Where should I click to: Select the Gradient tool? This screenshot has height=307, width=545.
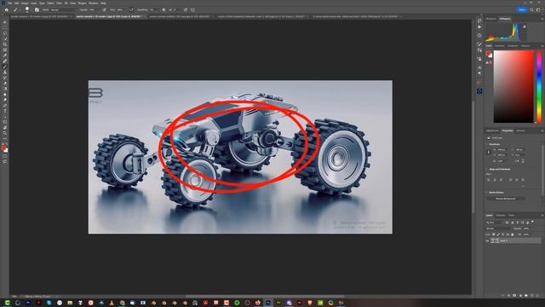pos(5,89)
